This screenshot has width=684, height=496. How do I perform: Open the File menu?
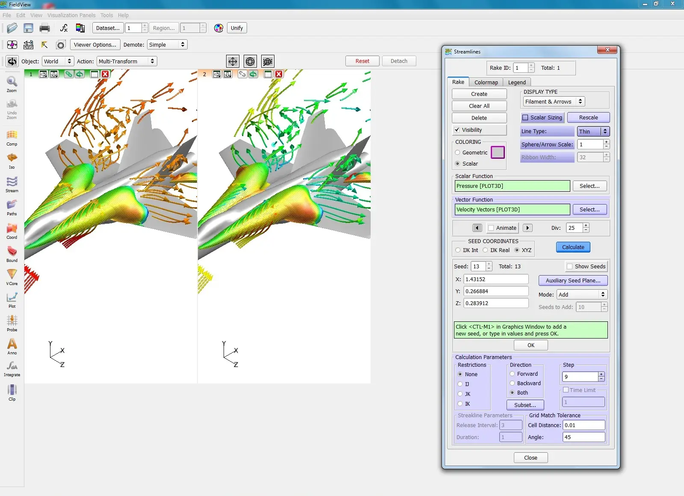click(x=7, y=15)
